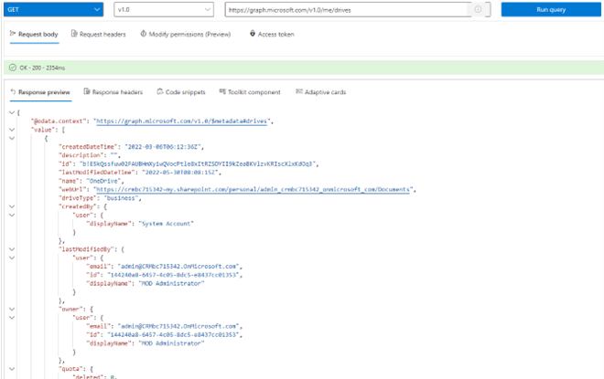Viewport: 604px width, 379px height.
Task: Collapse the "user" node under lastModifiedBy
Action: (x=12, y=258)
